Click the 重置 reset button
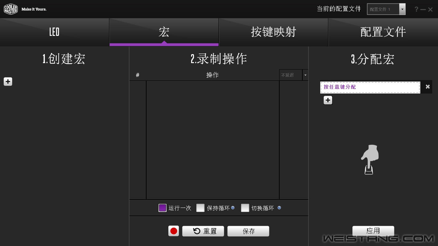The width and height of the screenshot is (438, 246). pos(203,231)
